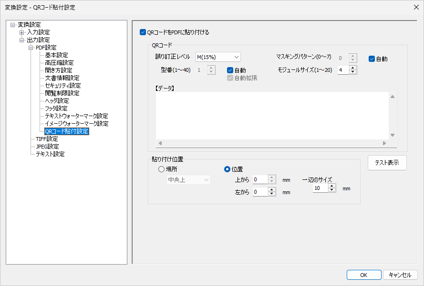
Task: Open the 誤り訂正レベル dropdown
Action: (x=218, y=57)
